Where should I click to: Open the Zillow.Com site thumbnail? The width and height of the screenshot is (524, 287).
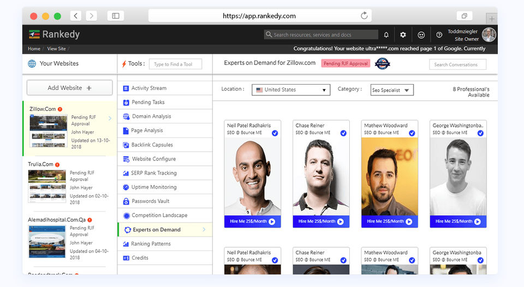click(x=49, y=131)
